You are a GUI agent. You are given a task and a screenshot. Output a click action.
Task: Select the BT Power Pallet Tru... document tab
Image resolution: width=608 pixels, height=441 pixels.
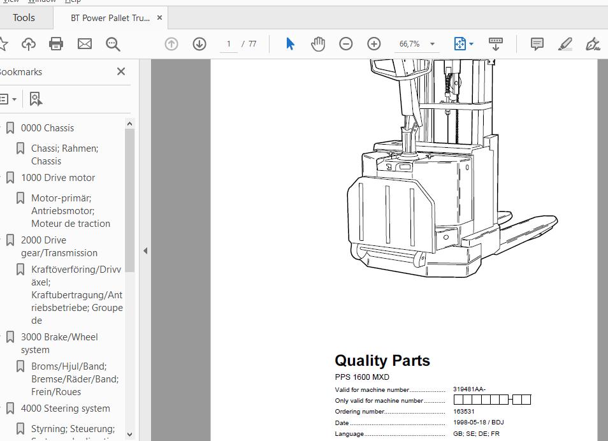pos(110,18)
